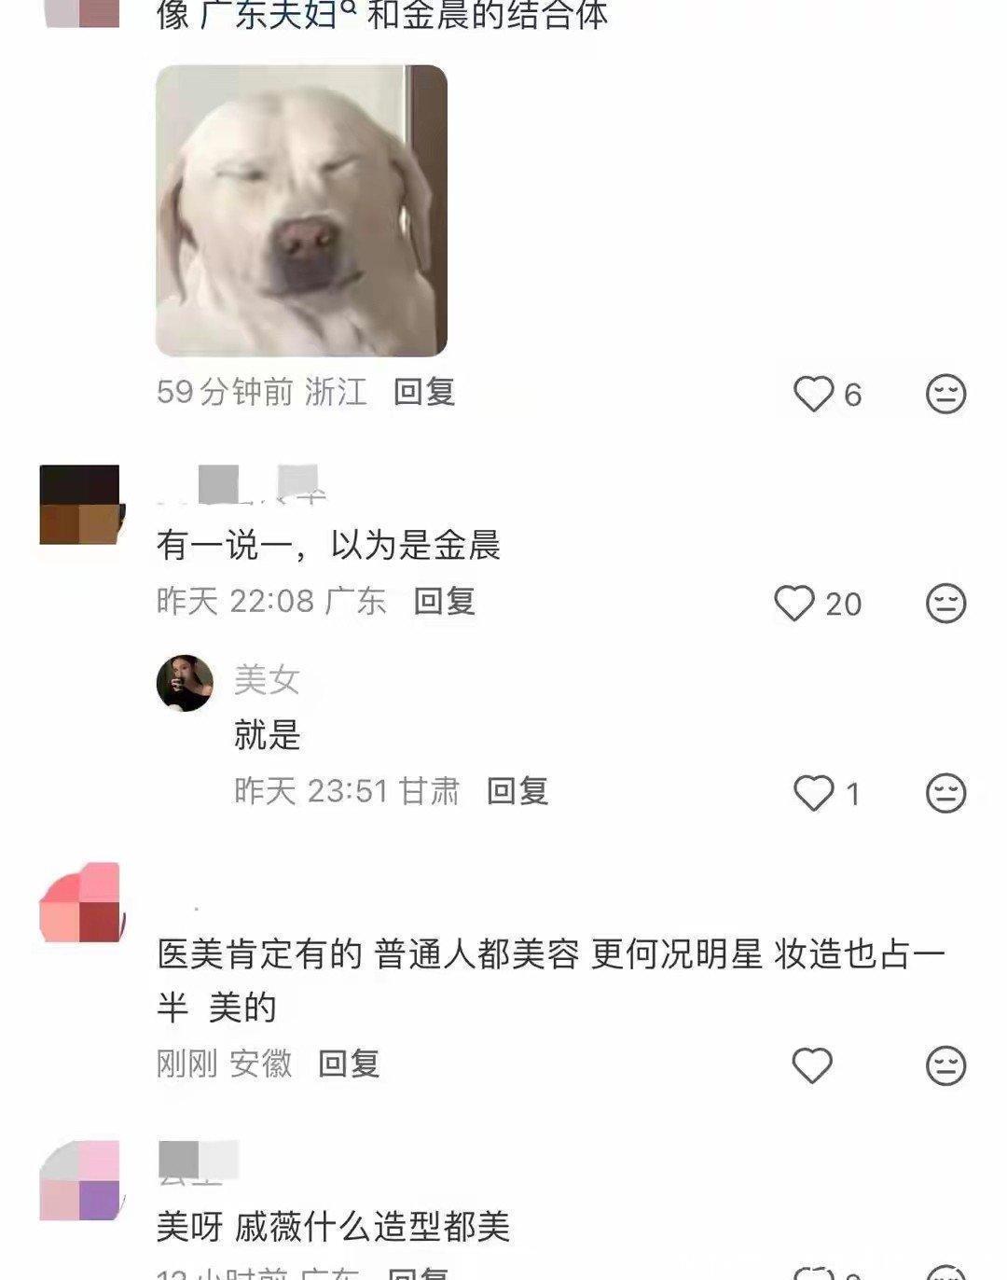Tap dislike face on the 广东 22:08 comment
1007x1280 pixels.
point(945,603)
